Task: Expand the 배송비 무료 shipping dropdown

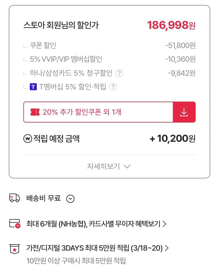Action: coord(70,199)
